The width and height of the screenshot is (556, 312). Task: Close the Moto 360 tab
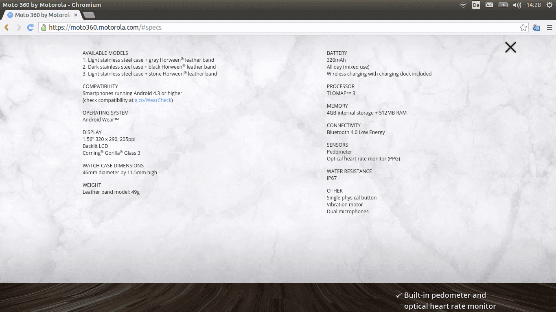(x=75, y=15)
